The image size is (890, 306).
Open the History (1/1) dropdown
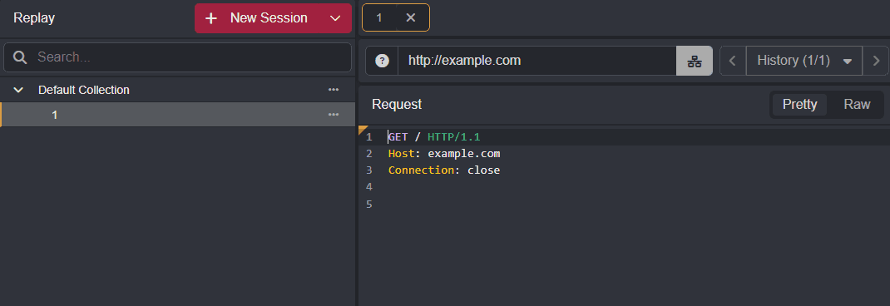(x=804, y=61)
